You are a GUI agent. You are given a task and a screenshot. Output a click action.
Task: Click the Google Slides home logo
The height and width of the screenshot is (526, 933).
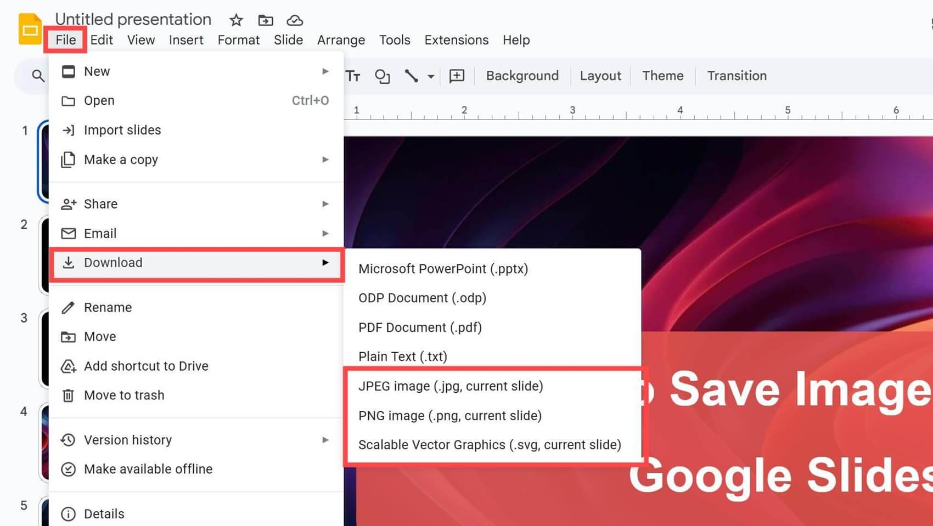coord(30,29)
